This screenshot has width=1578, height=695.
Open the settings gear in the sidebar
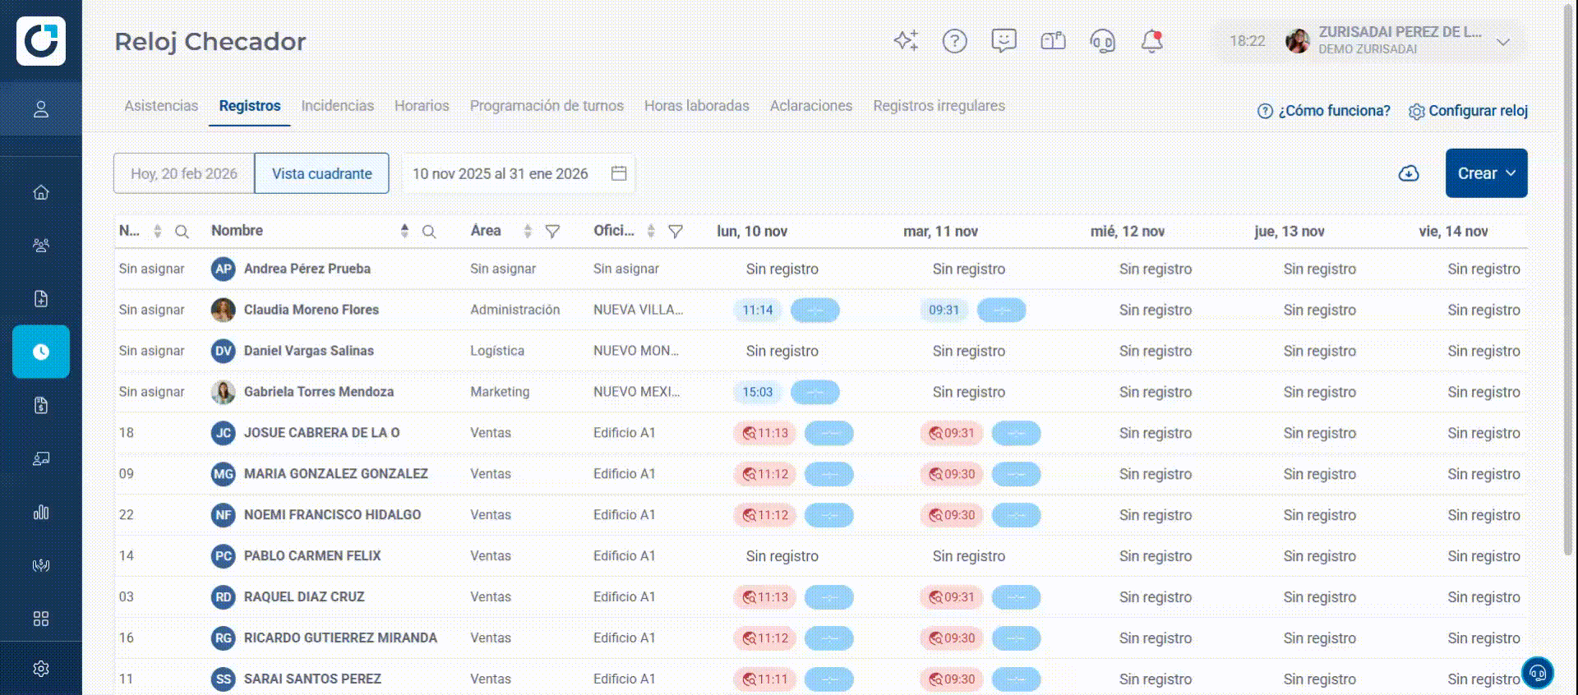[x=41, y=669]
